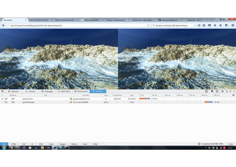Switch to the Debugger tab

coord(47,91)
